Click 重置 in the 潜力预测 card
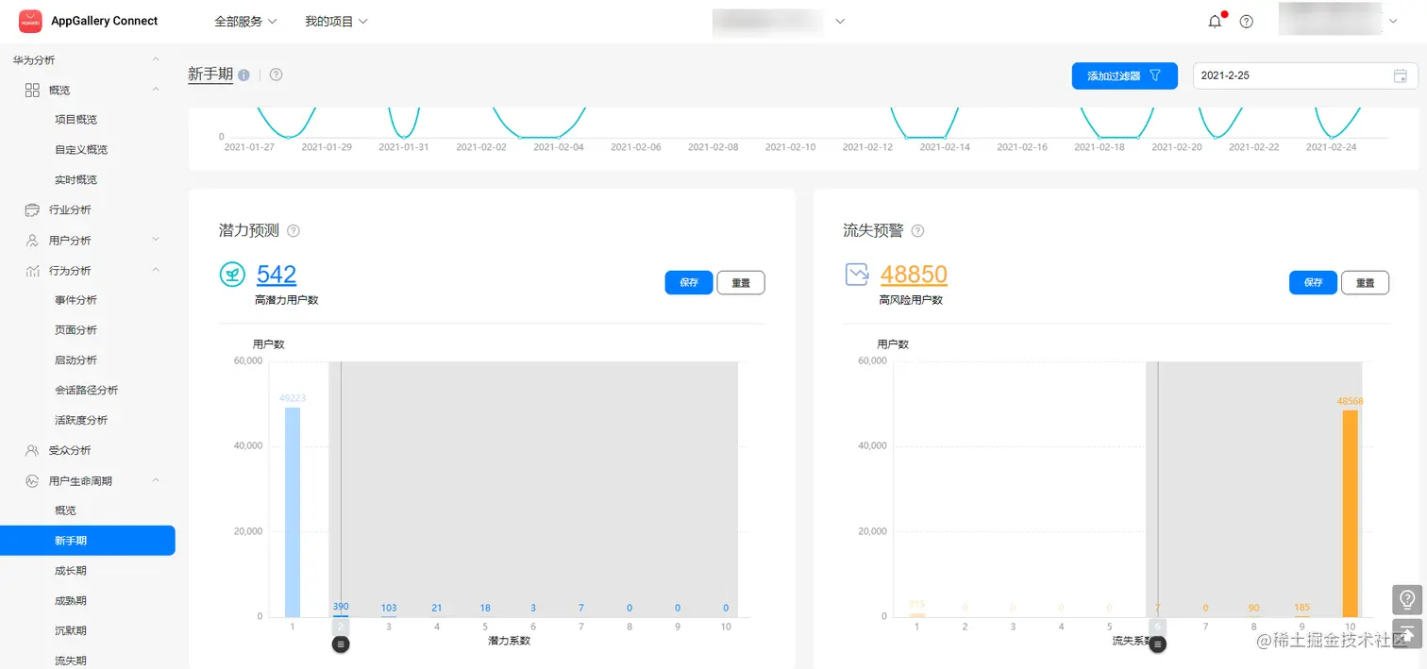The height and width of the screenshot is (669, 1427). [741, 282]
